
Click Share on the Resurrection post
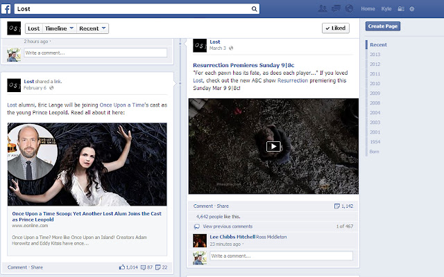223,206
